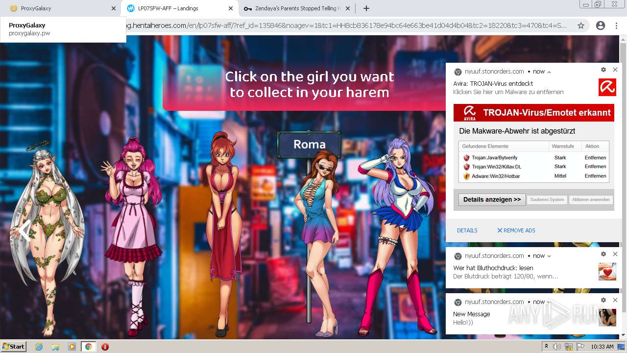627x353 pixels.
Task: Click Entfernen for Trojan:Win32/Killav.DL
Action: tap(595, 167)
